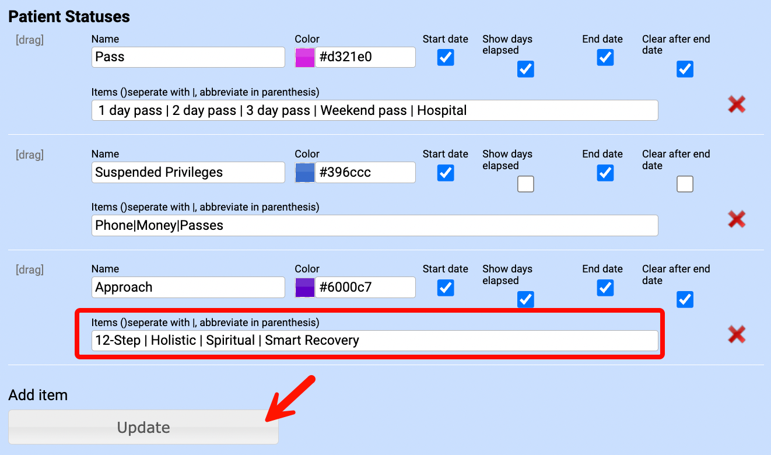Disable End date for Approach status

point(605,288)
